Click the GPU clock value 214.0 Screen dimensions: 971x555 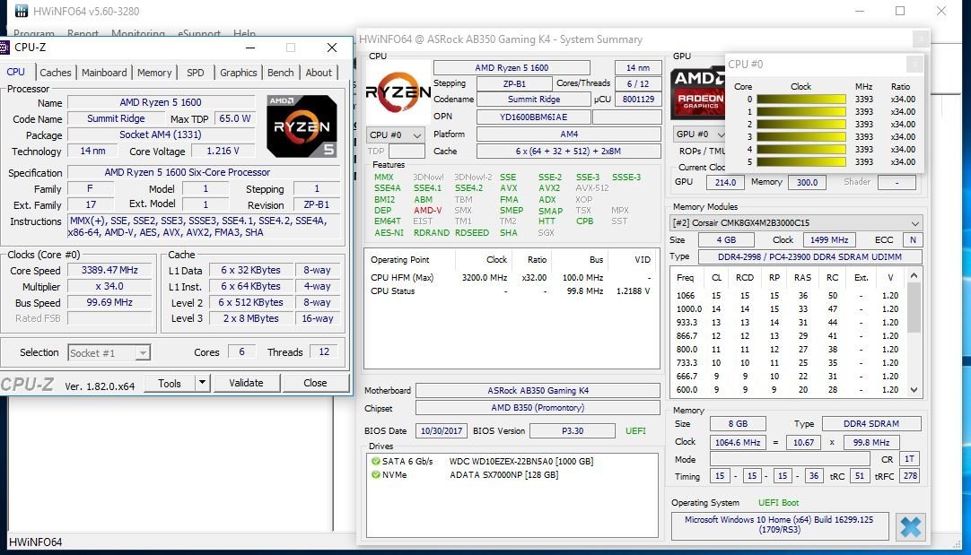point(725,183)
